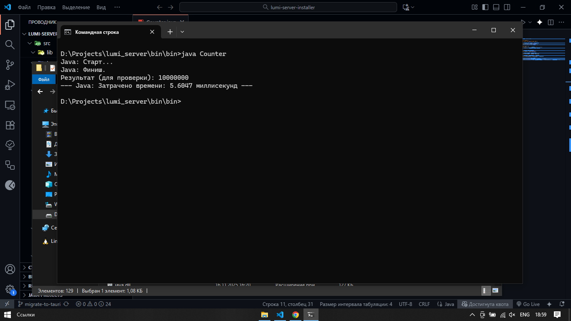The width and height of the screenshot is (571, 321).
Task: Open Remote Explorer in activity bar
Action: (10, 105)
